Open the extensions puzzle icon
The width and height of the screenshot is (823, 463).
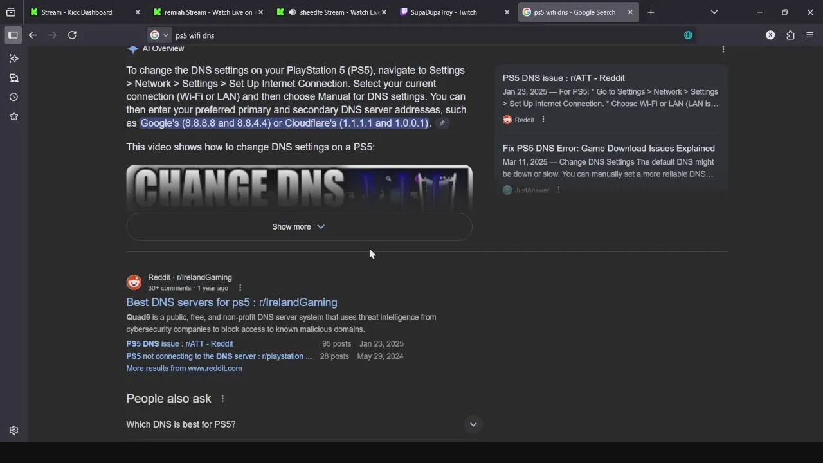tap(790, 35)
